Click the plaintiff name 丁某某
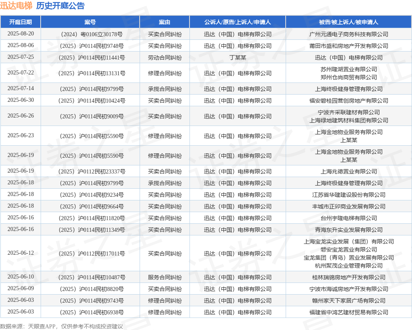 point(237,58)
